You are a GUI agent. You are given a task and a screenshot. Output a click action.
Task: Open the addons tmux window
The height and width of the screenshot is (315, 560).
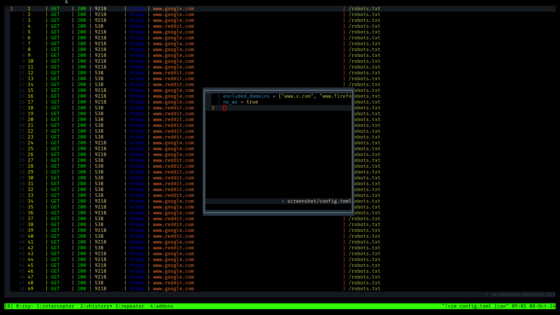coord(162,306)
